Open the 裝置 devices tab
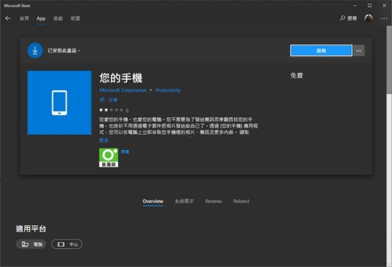The image size is (392, 267). point(75,18)
